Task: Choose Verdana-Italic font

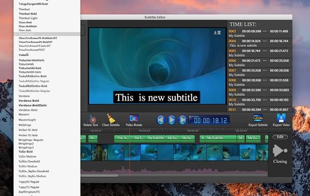Action: (x=28, y=110)
